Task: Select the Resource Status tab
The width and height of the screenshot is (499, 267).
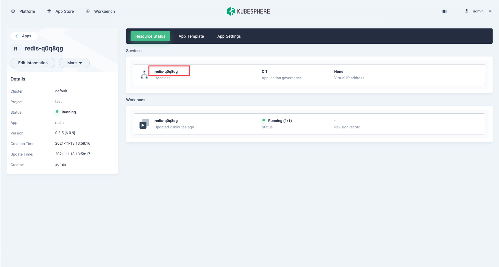Action: coord(150,36)
